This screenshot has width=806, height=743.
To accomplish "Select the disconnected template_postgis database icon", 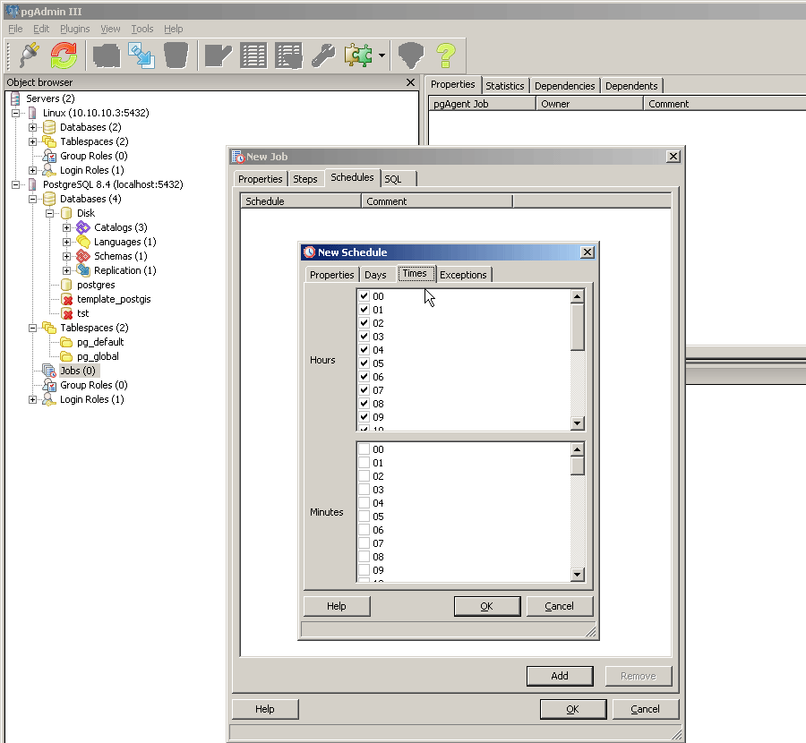I will (x=67, y=299).
